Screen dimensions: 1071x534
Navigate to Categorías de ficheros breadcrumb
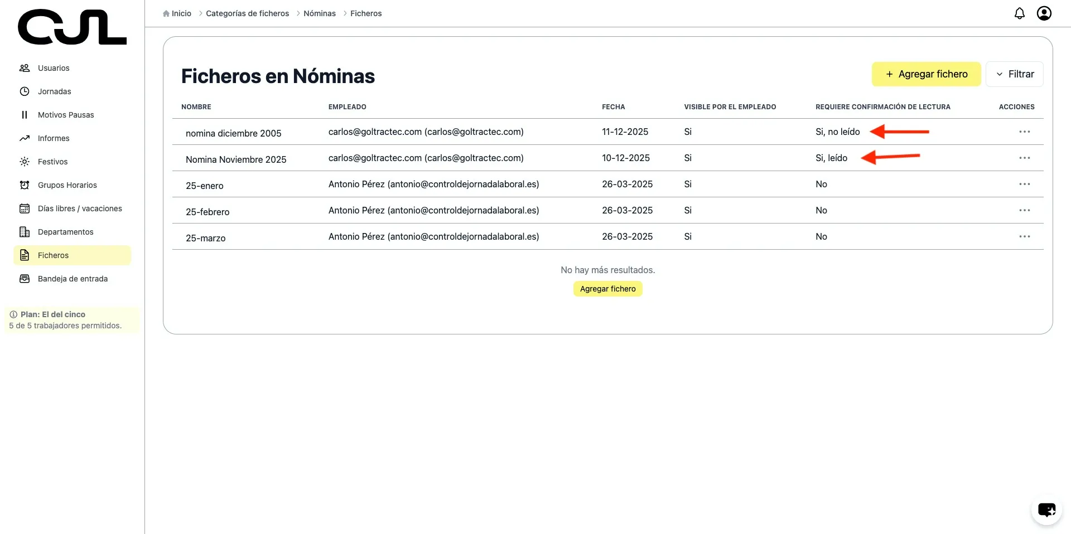[247, 13]
